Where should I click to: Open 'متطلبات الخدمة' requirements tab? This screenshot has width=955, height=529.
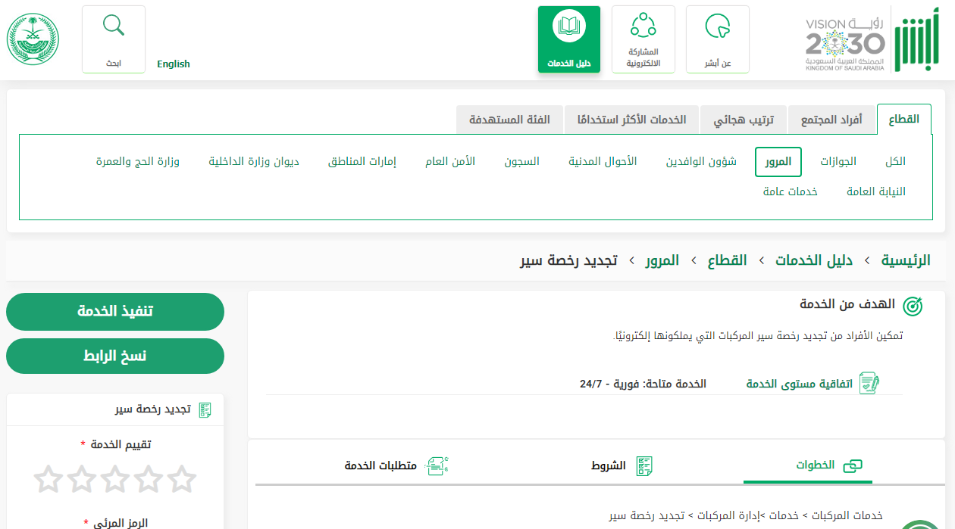(x=396, y=465)
